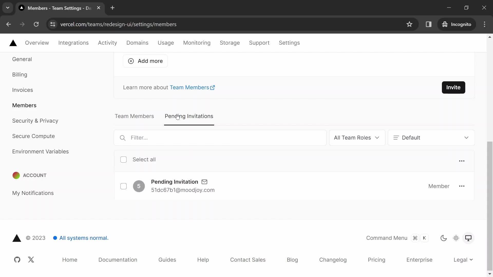
Task: Click the light mode toggle icon
Action: click(456, 238)
